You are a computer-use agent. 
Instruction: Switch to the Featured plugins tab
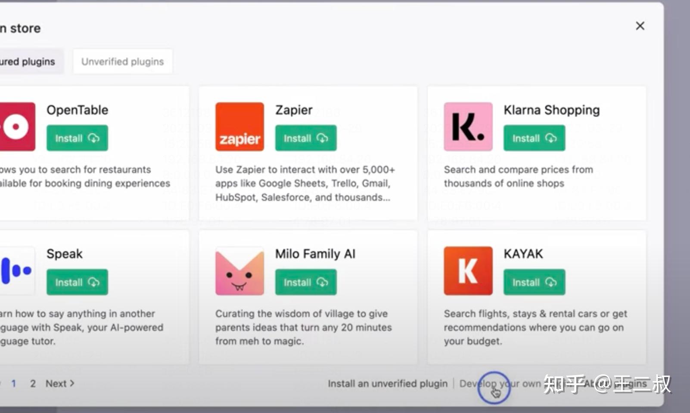tap(26, 61)
